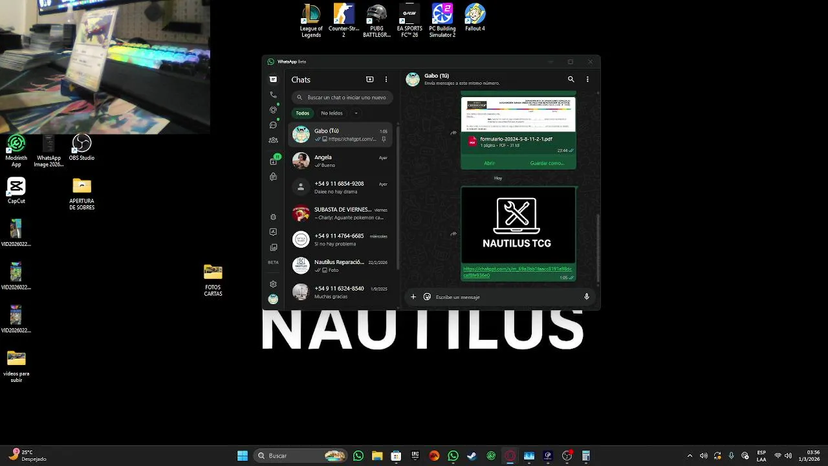Forward the Nautilus TCG link message arrow
The image size is (828, 466).
pos(453,234)
